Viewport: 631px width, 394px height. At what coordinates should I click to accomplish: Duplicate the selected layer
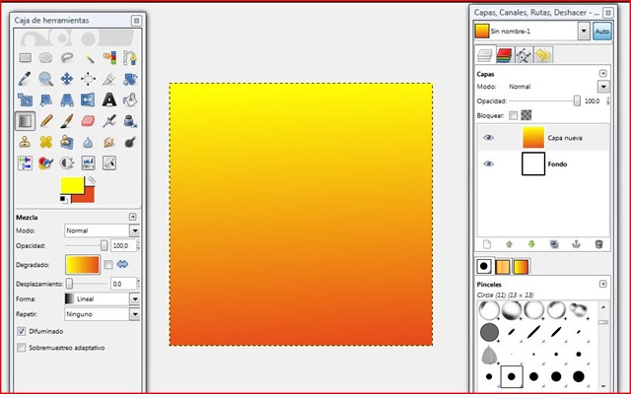554,244
